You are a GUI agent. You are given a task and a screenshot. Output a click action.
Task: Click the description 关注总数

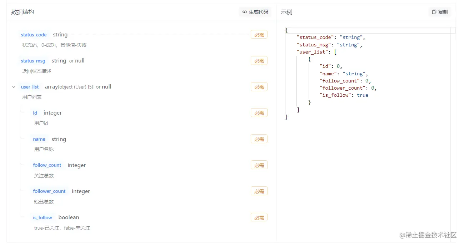pos(44,176)
